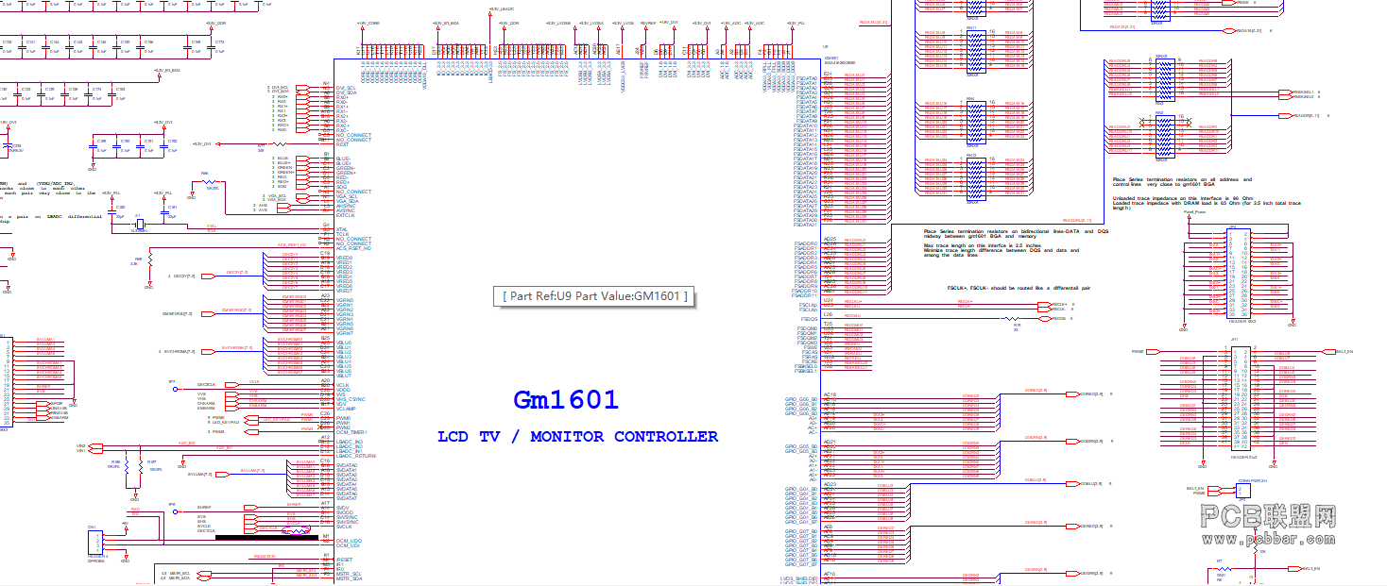Select the FSCKE pin name
The width and height of the screenshot is (1387, 586).
811,361
